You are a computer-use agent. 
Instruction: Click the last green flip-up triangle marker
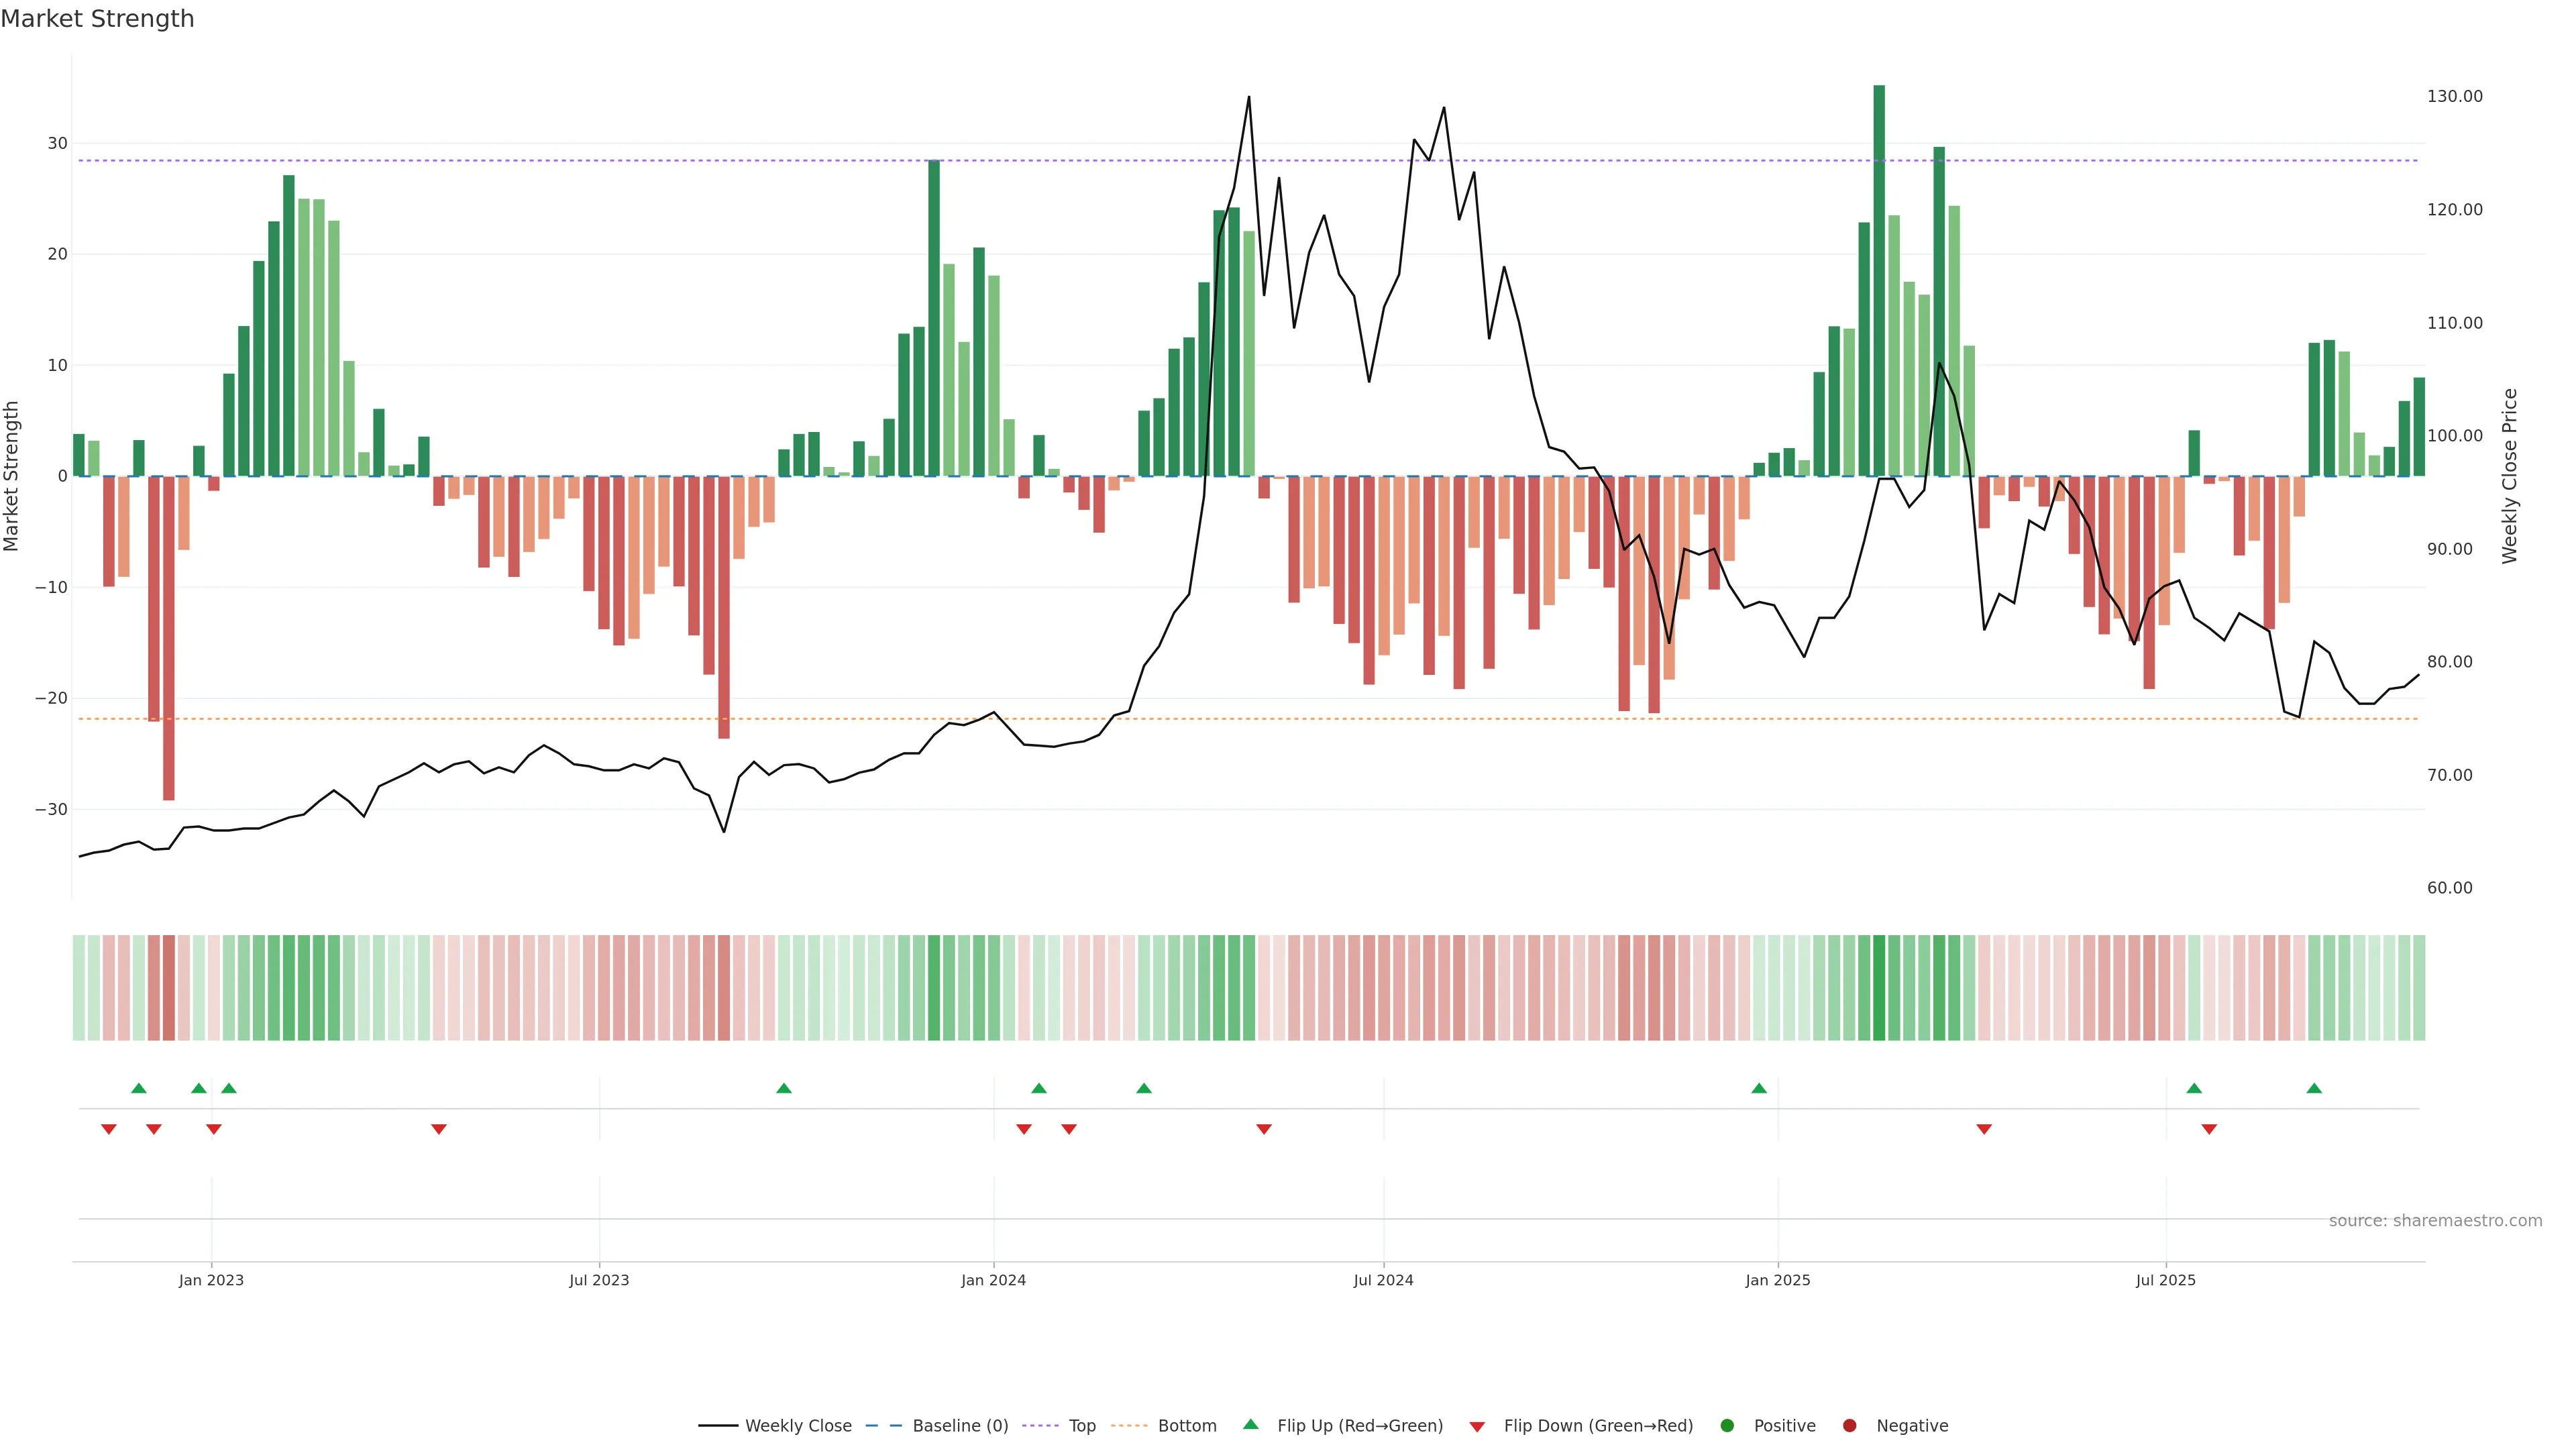pyautogui.click(x=2314, y=1088)
